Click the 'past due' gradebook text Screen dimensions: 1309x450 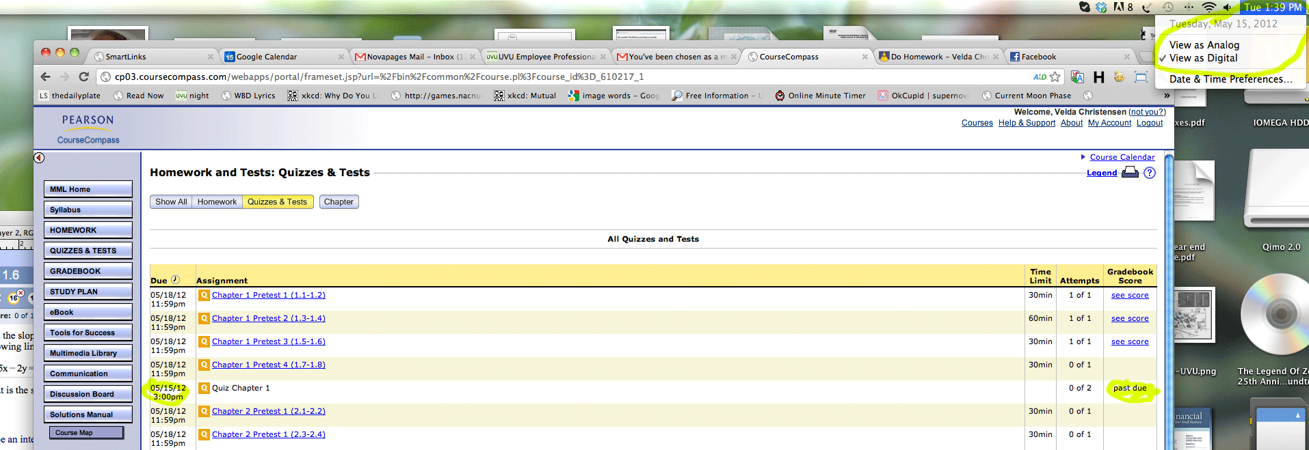1130,388
